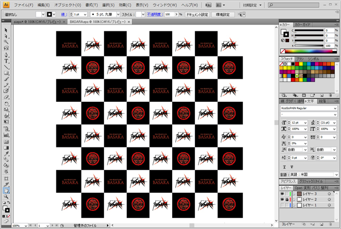The image size is (341, 229).
Task: Click the target circle of レイヤー 1
Action: 329,205
